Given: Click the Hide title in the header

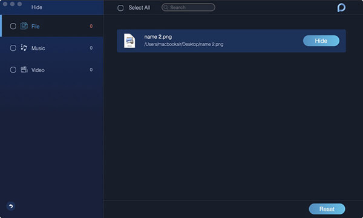Looking at the screenshot, I should 37,7.
